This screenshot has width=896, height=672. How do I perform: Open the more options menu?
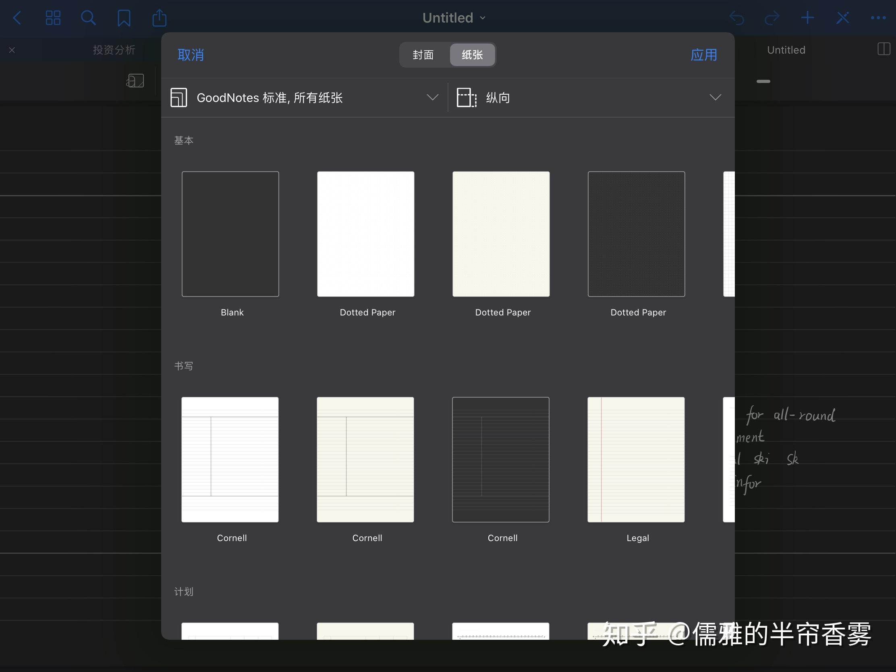pyautogui.click(x=878, y=18)
